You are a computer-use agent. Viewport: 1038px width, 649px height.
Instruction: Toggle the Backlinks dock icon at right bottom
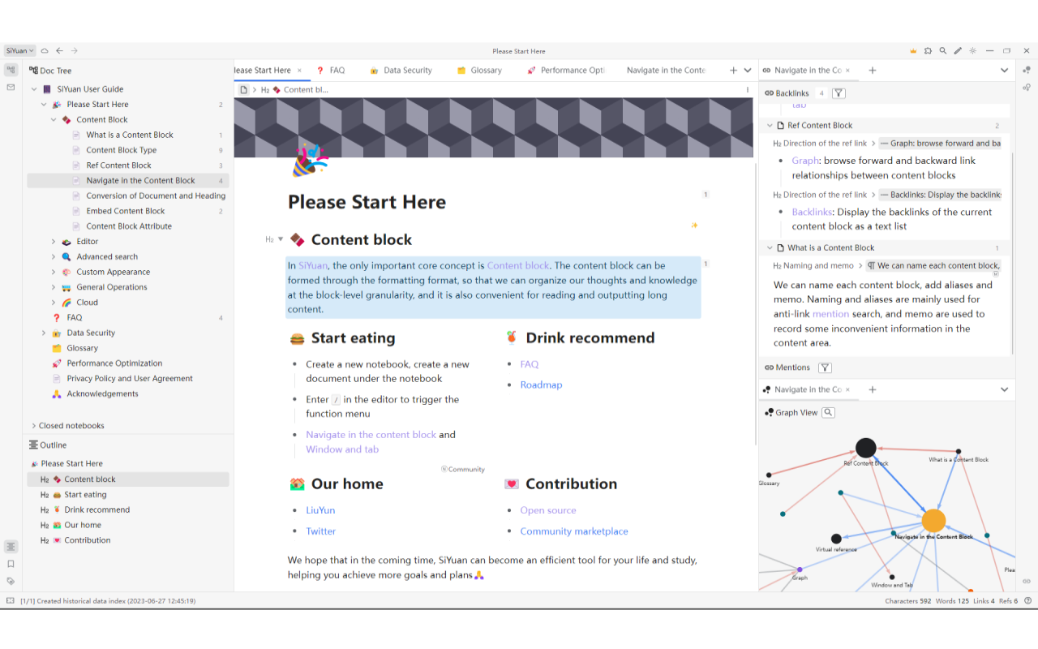click(1027, 581)
